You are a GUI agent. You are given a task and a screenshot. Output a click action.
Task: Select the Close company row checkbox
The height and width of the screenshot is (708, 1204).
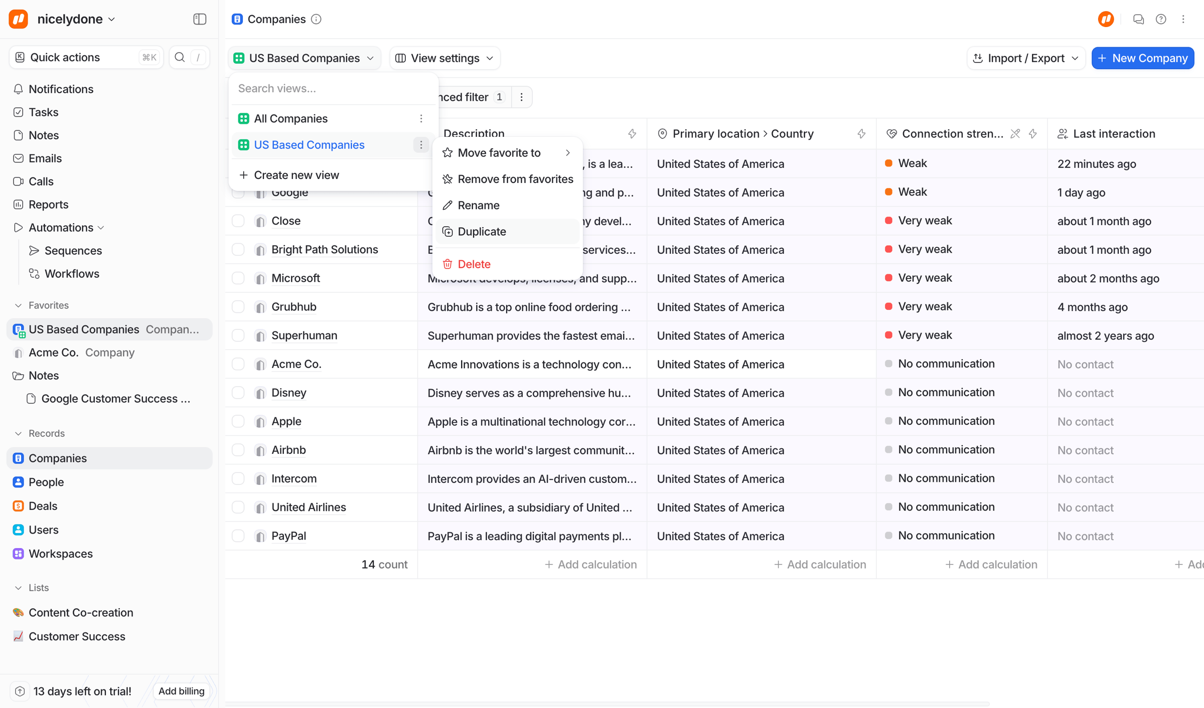pyautogui.click(x=238, y=221)
